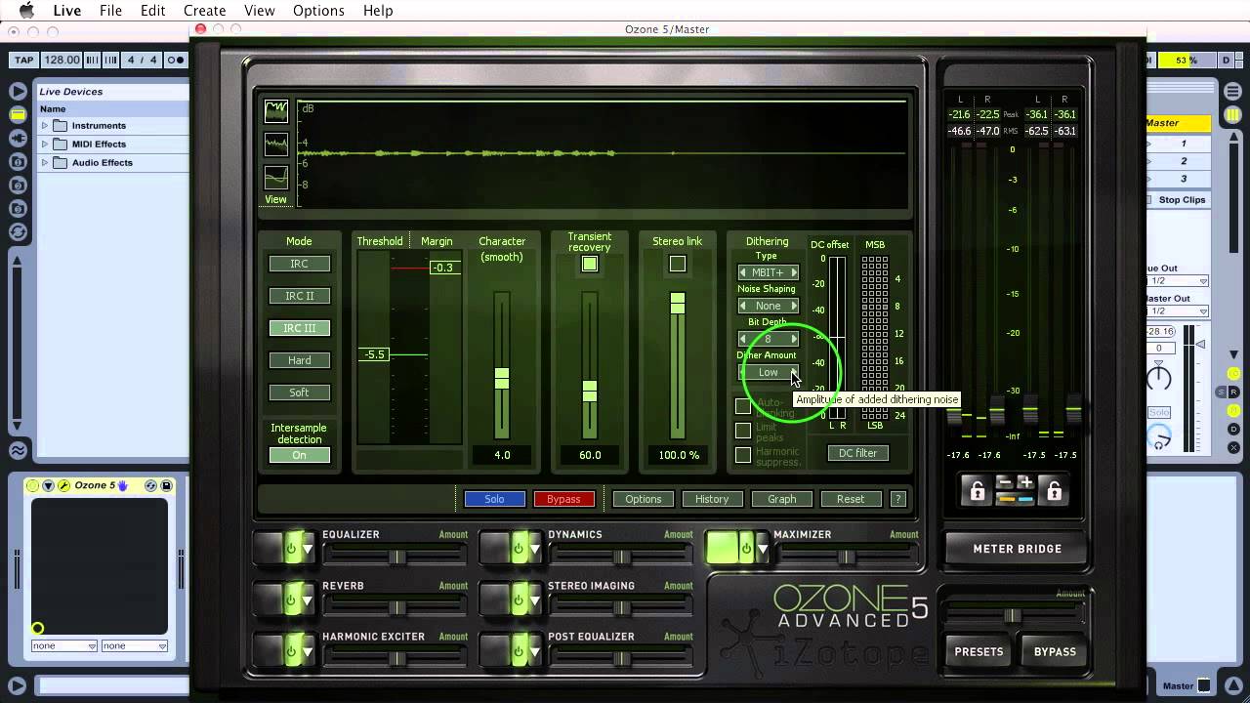This screenshot has height=703, width=1250.
Task: Enable Harmonic suppression checkbox
Action: pos(743,455)
